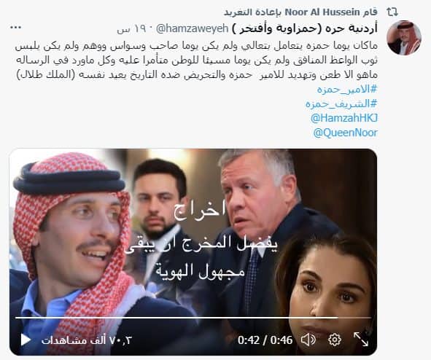
Task: Click the tweet timestamp ١٩ س
Action: pyautogui.click(x=128, y=29)
